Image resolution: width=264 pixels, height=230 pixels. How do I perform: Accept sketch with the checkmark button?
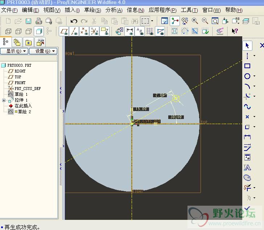click(247, 209)
